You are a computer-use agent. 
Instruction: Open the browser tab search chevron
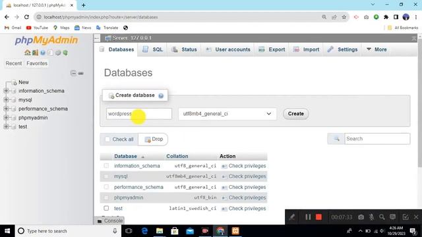[x=373, y=5]
